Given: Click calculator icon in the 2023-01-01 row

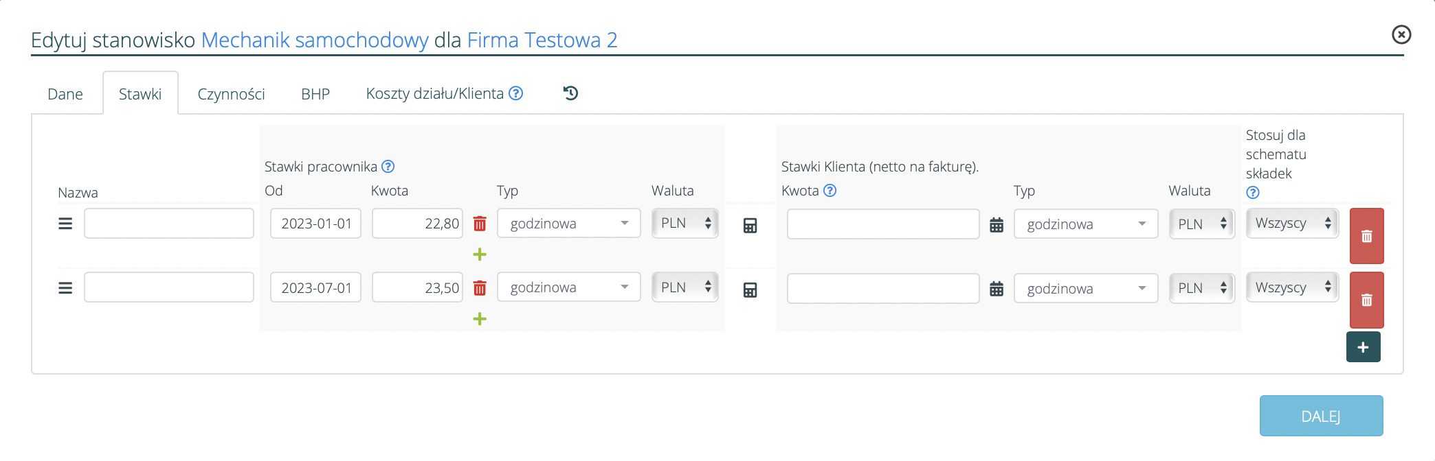Looking at the screenshot, I should tap(750, 225).
